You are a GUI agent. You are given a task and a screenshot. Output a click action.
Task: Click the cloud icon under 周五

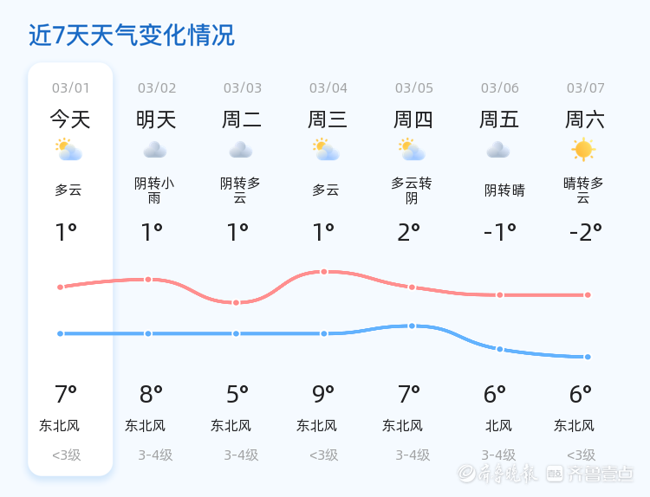pyautogui.click(x=497, y=150)
